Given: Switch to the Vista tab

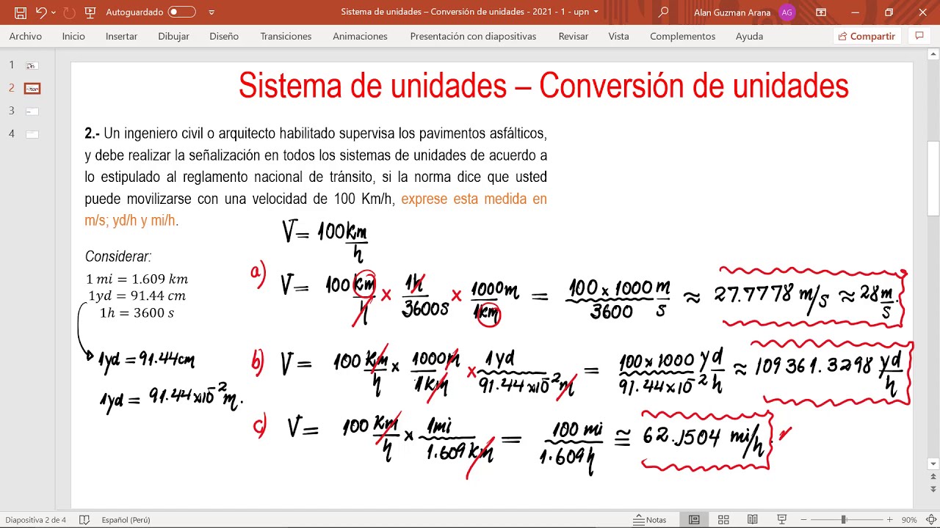Looking at the screenshot, I should [x=618, y=36].
